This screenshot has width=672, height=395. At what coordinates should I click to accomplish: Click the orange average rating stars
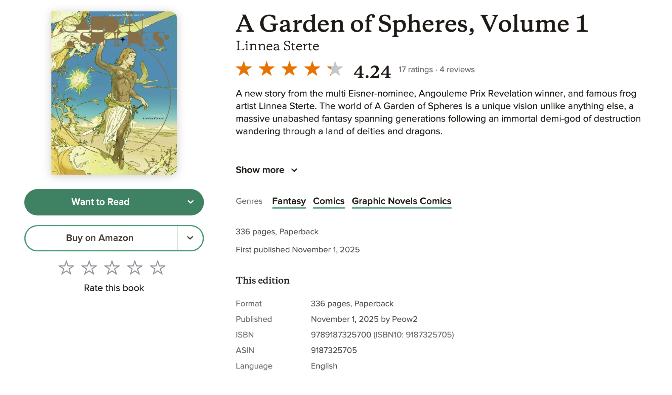[x=289, y=69]
